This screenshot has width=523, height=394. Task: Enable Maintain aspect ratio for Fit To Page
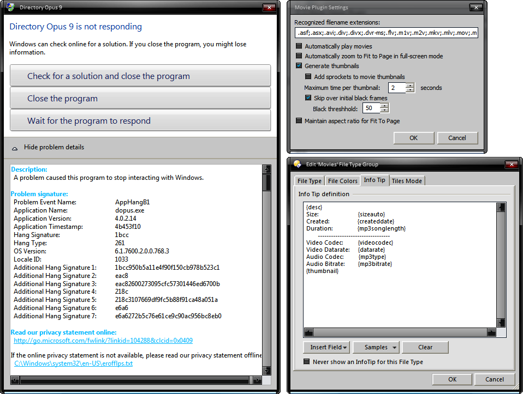[x=299, y=120]
